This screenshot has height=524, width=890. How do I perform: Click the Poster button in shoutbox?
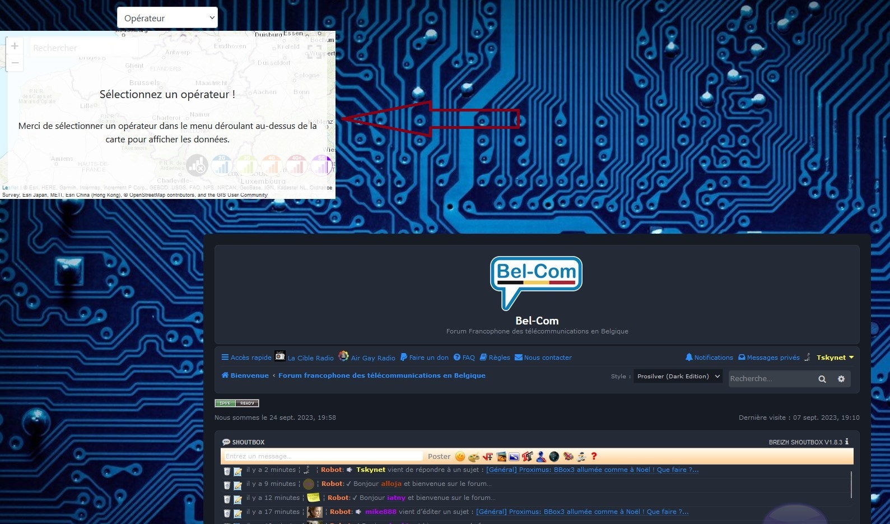tap(439, 457)
